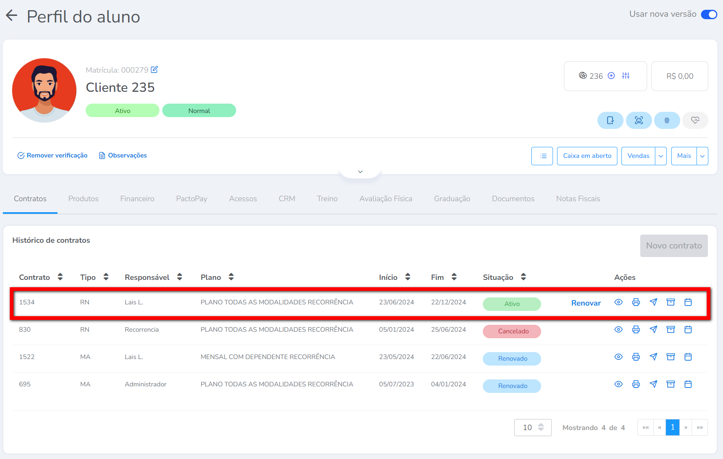
Task: Open the calendar icon for contract 1522
Action: click(688, 357)
